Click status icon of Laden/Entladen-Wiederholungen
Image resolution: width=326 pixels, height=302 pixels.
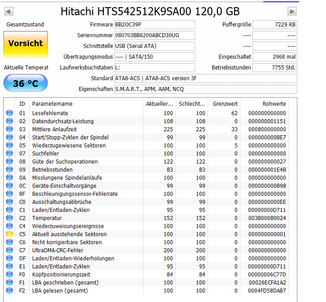[9, 258]
